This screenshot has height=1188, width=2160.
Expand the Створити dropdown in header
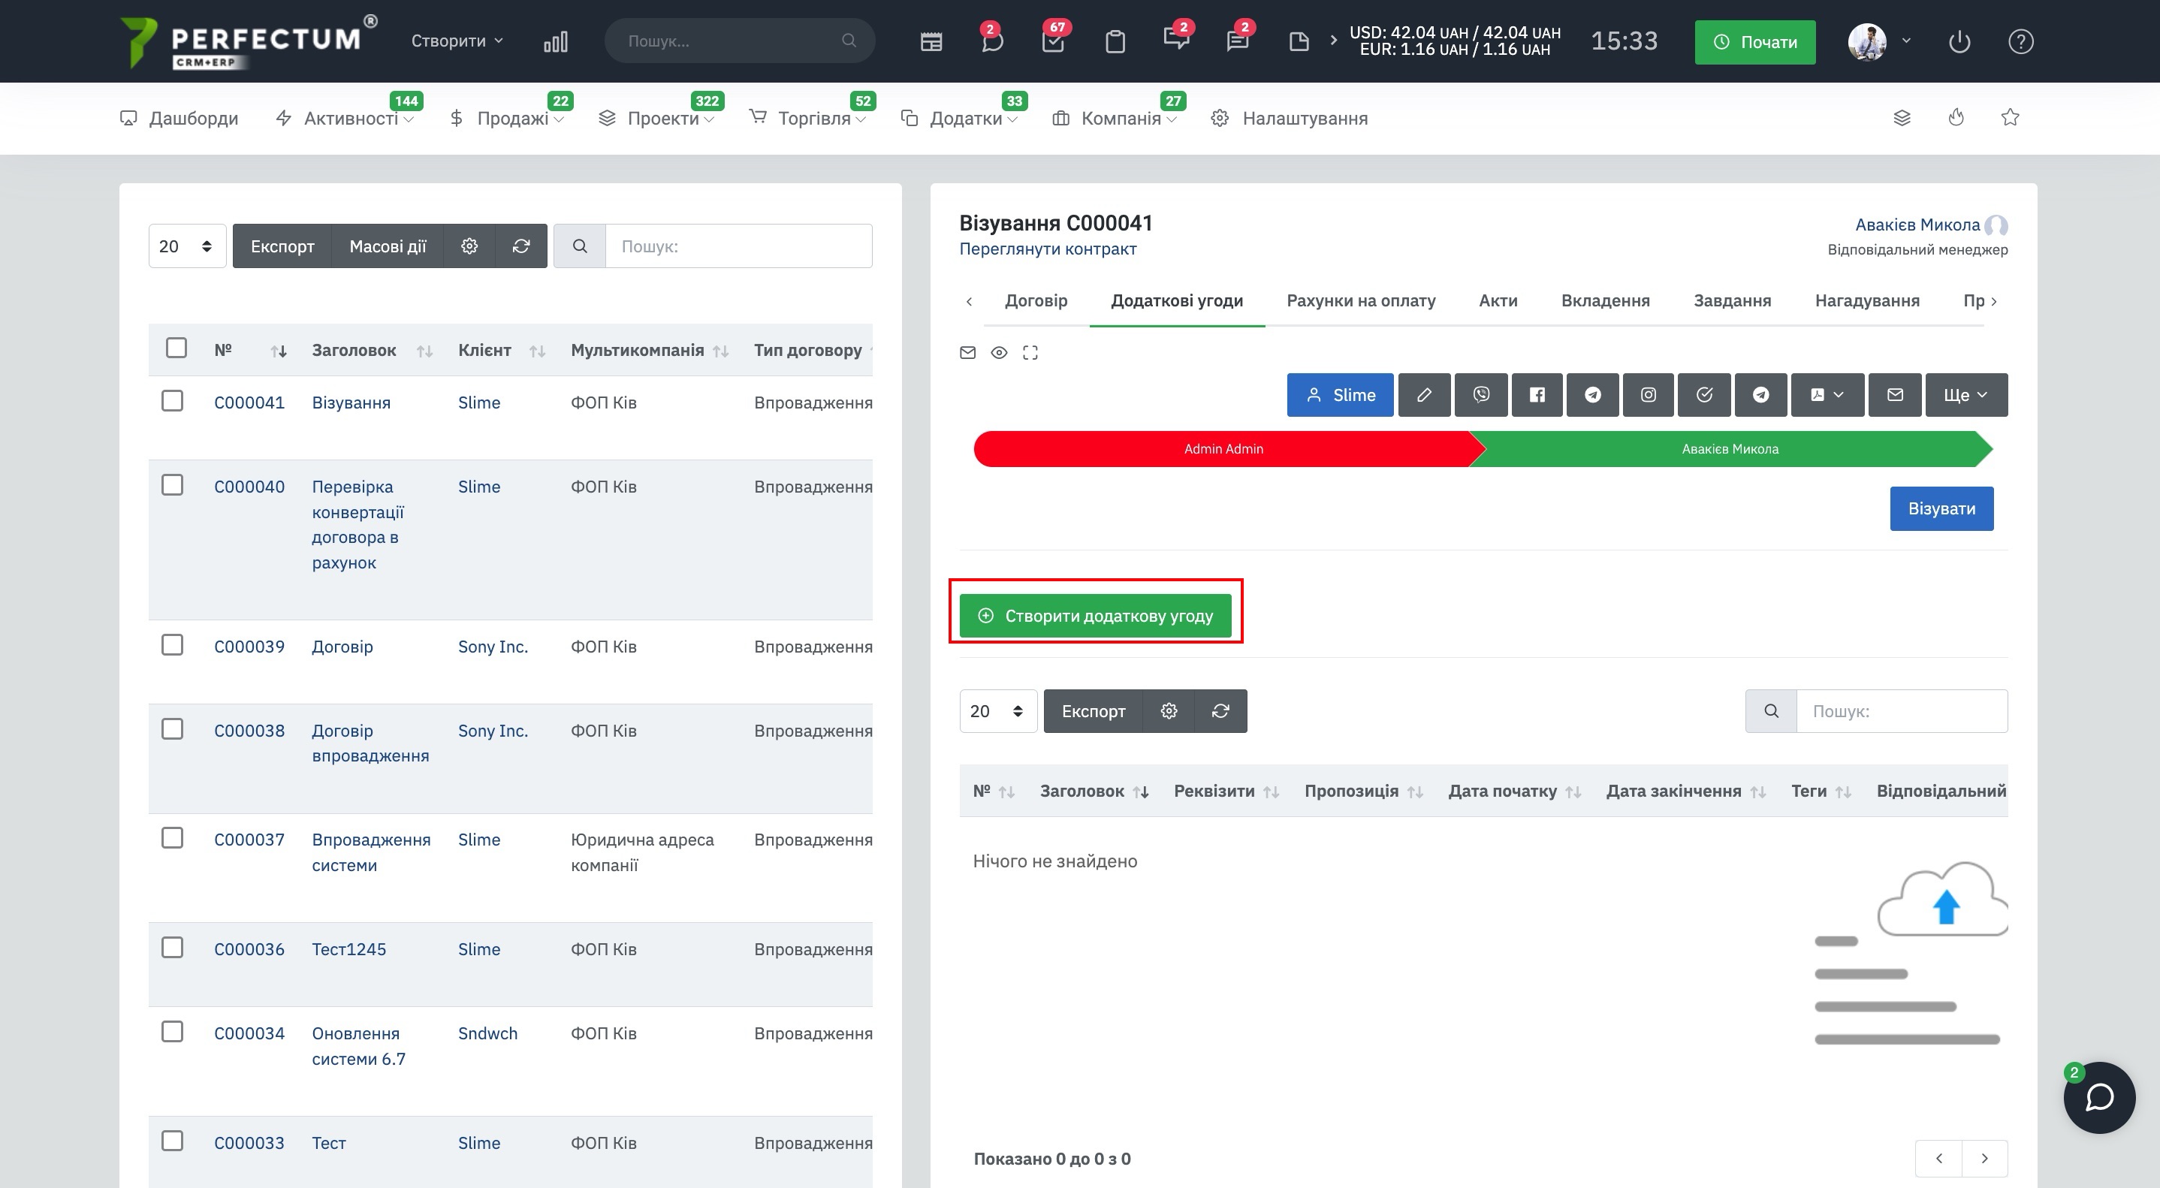pos(456,41)
